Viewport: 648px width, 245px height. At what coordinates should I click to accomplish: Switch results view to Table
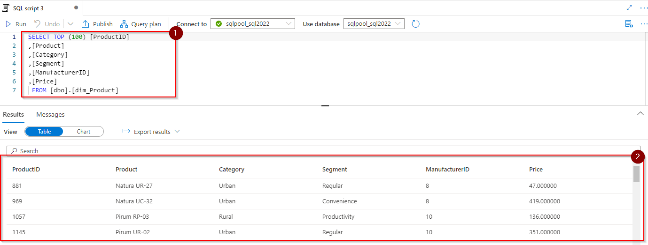pos(44,132)
